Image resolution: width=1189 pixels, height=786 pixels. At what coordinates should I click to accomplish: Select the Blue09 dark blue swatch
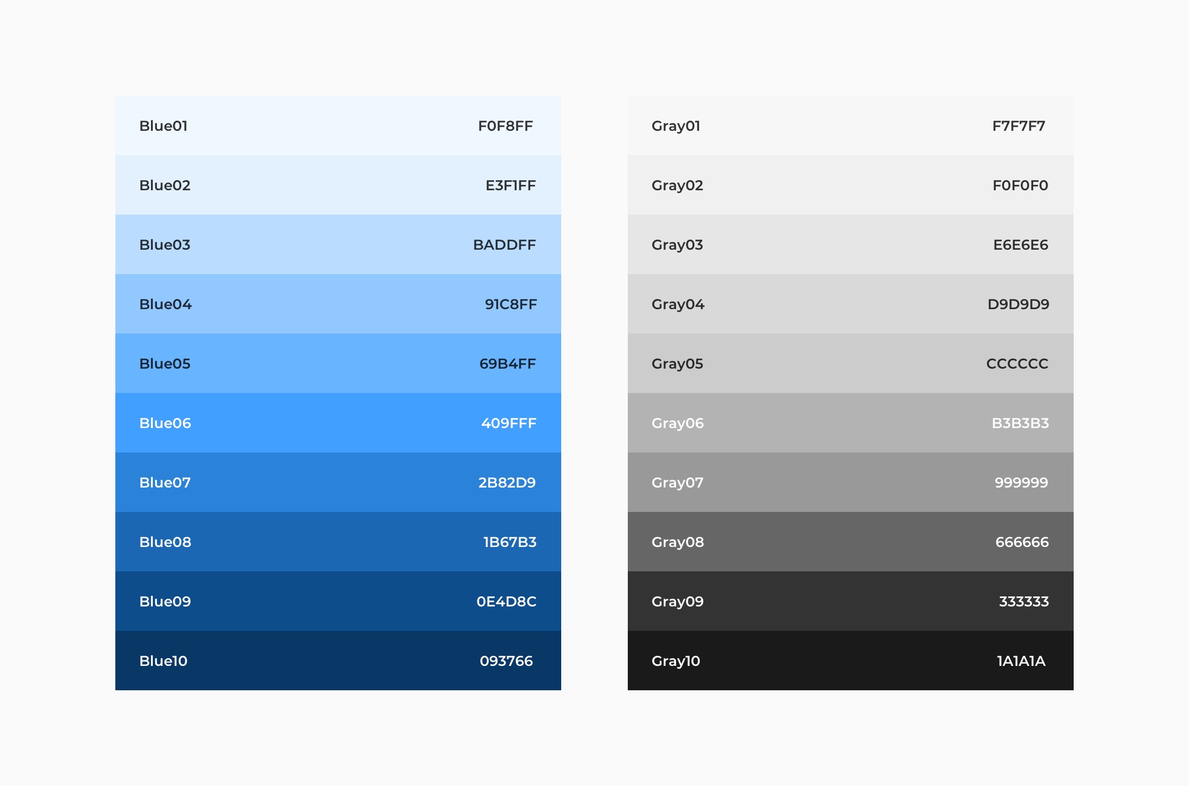[x=338, y=601]
